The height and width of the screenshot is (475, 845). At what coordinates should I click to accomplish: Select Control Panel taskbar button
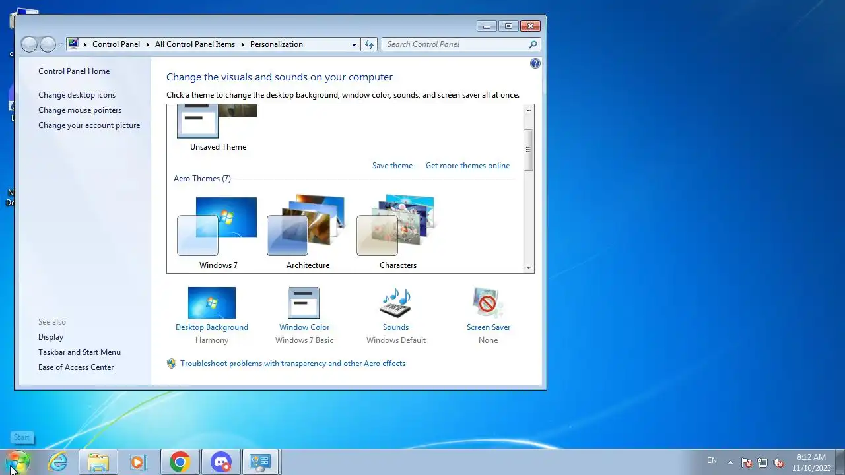[261, 462]
